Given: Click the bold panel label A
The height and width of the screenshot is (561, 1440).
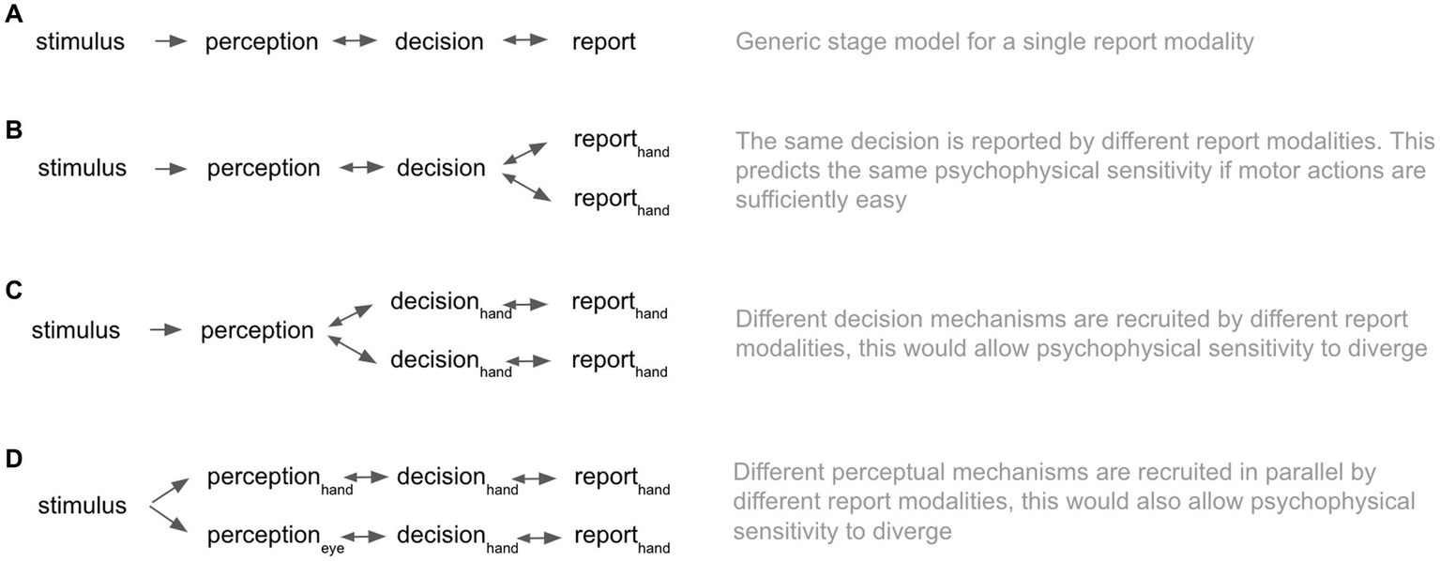Looking at the screenshot, I should tap(11, 16).
